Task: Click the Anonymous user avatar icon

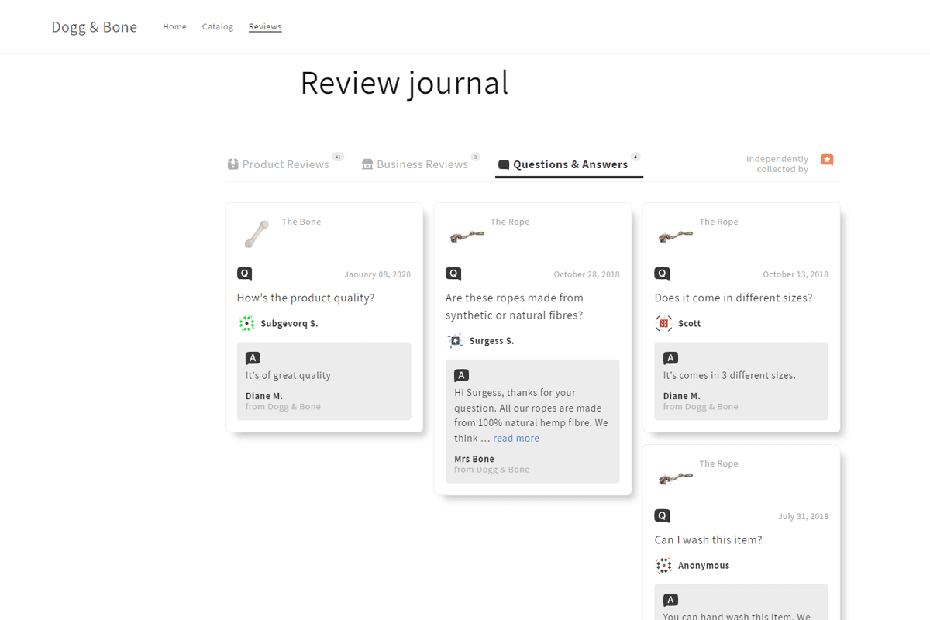Action: point(663,566)
